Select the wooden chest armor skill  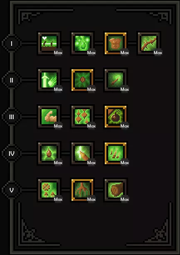point(116,43)
